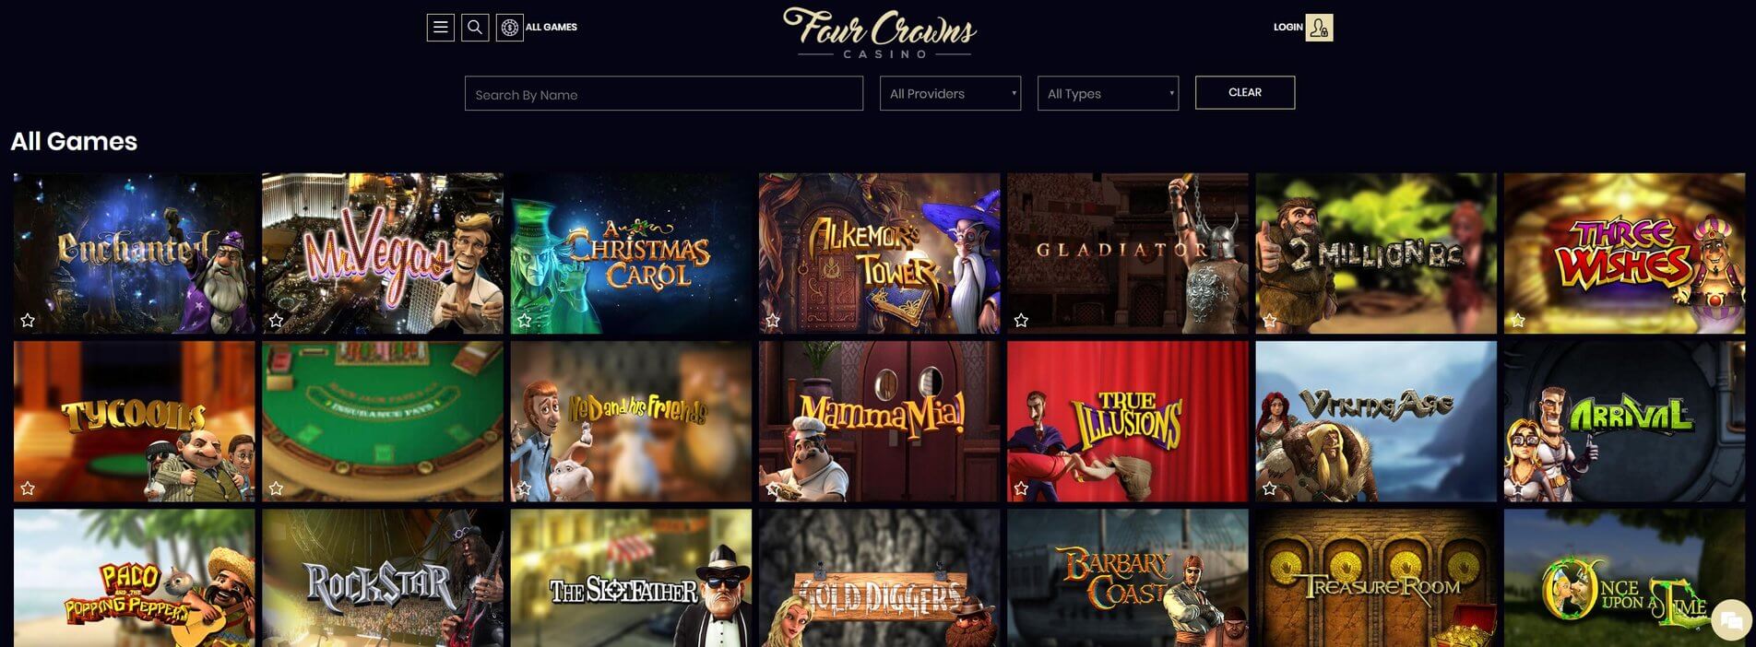
Task: Mark Tycoons as favorite with star
Action: pos(28,488)
